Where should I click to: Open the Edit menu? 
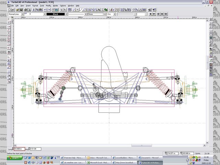[x=17, y=6]
